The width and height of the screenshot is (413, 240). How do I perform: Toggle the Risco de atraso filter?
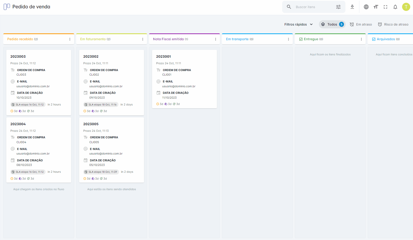coord(393,24)
